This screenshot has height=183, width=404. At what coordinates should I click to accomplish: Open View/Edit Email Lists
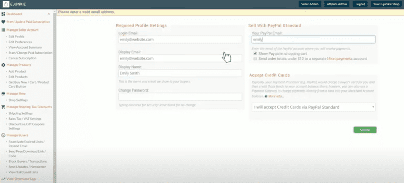click(x=23, y=172)
